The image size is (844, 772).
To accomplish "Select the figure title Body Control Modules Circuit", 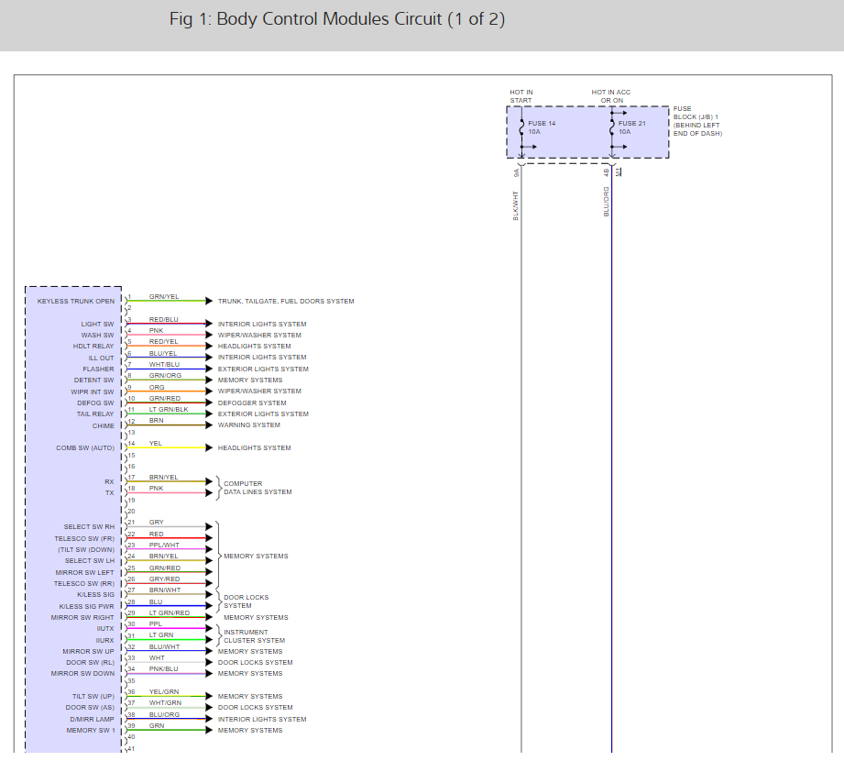I will 337,19.
